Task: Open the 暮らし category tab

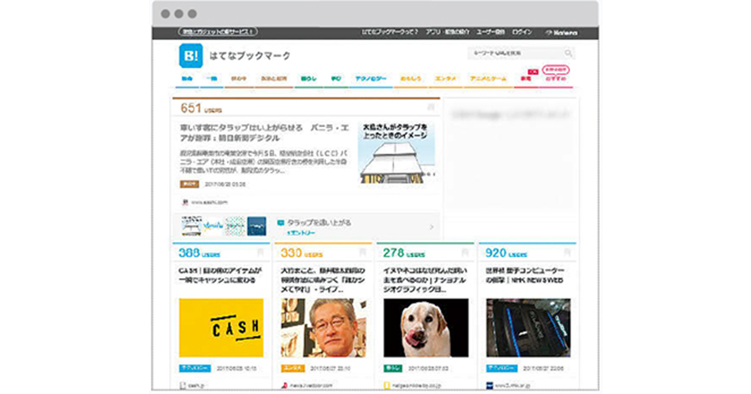Action: click(309, 79)
